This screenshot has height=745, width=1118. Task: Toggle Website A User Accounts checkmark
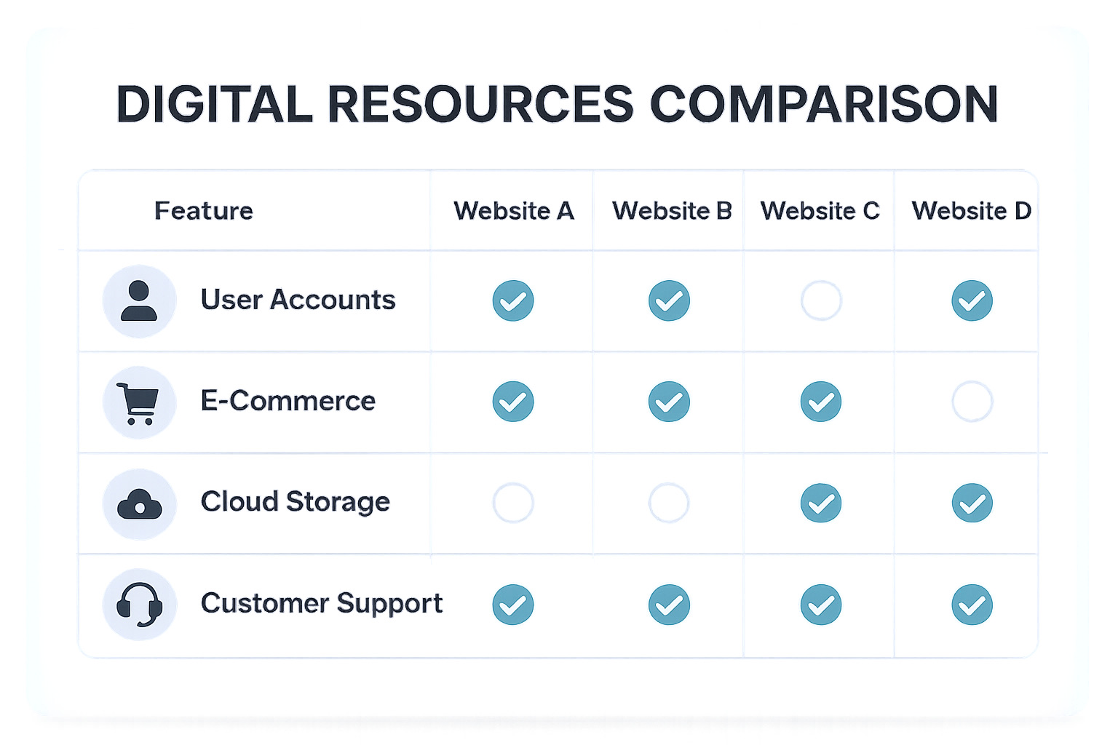tap(513, 300)
